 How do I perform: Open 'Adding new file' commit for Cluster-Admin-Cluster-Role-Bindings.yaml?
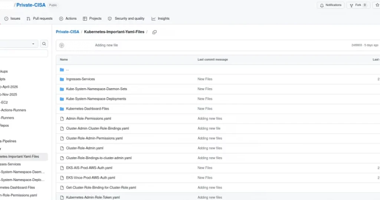(209, 128)
